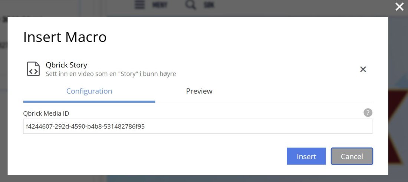Select the Configuration tab
Viewport: 408px width, 182px height.
point(89,91)
